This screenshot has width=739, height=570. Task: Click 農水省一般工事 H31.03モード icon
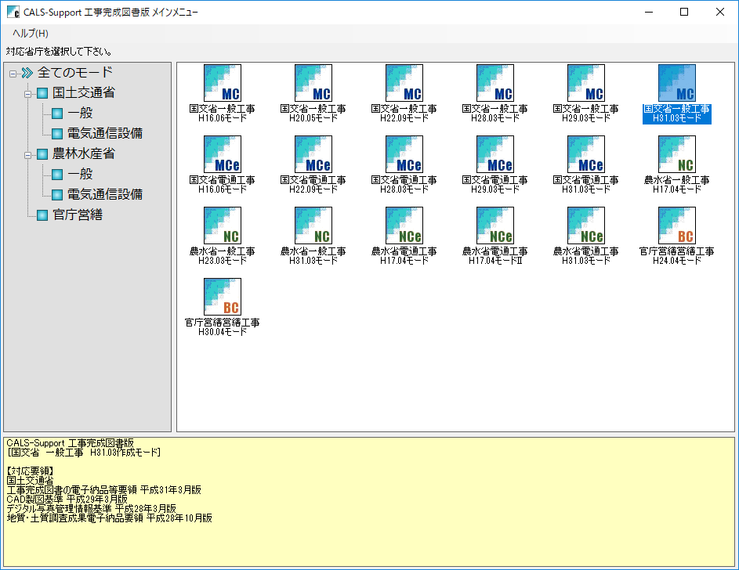[313, 226]
